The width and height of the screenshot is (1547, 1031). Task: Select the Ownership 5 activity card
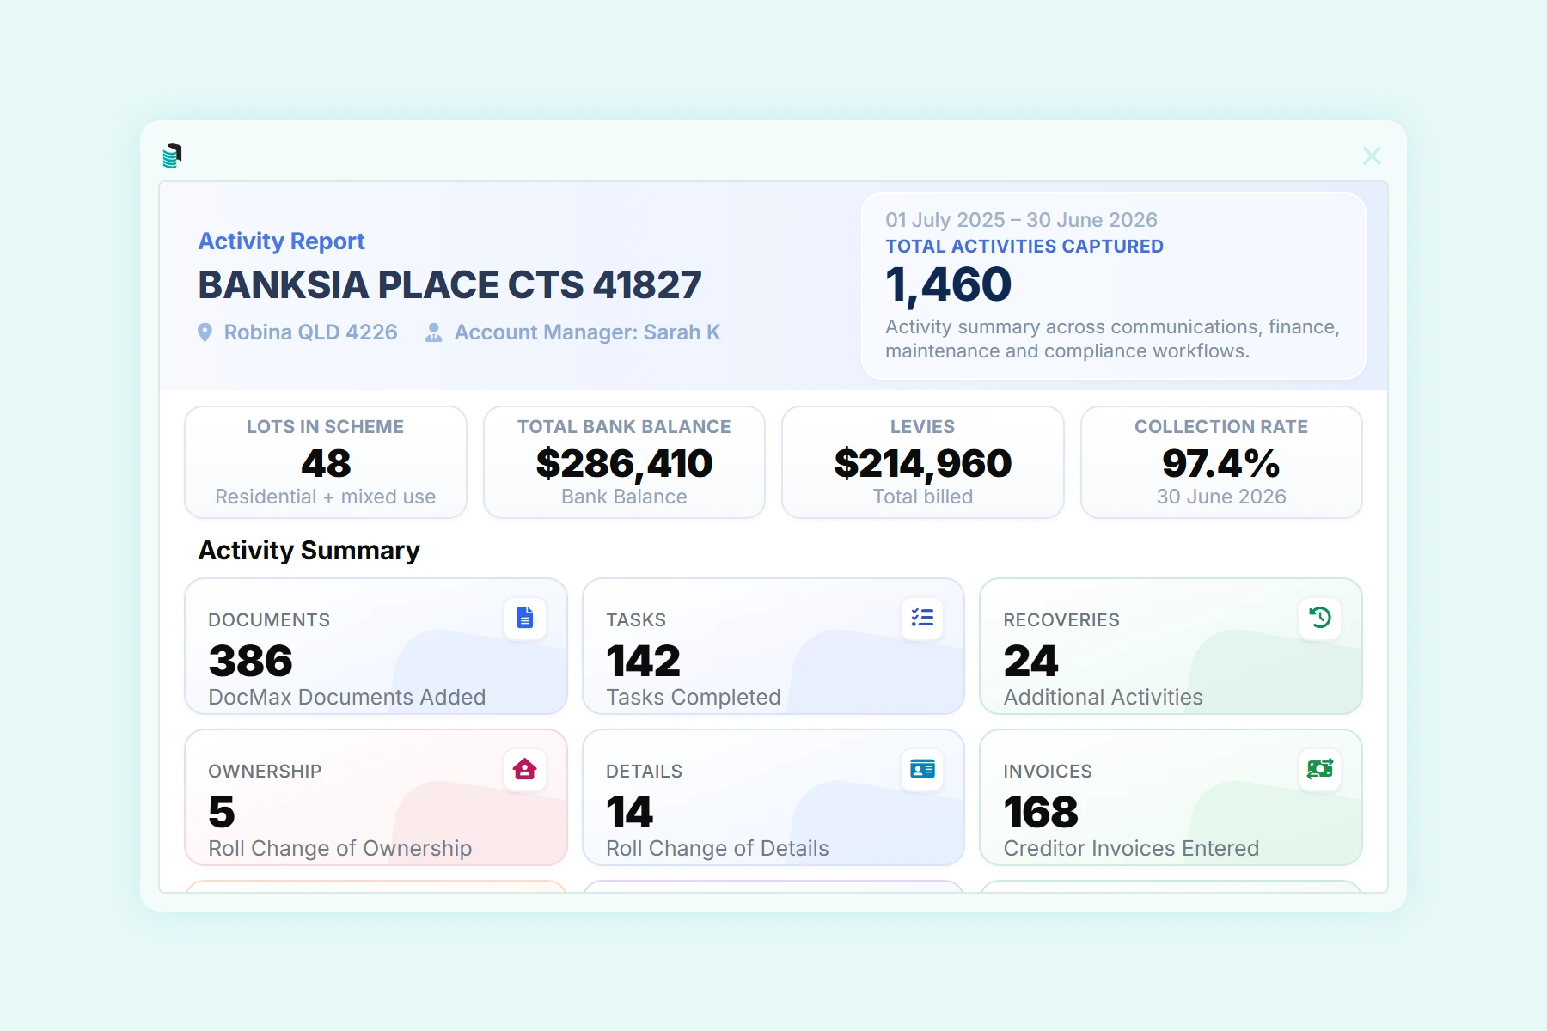pyautogui.click(x=376, y=797)
